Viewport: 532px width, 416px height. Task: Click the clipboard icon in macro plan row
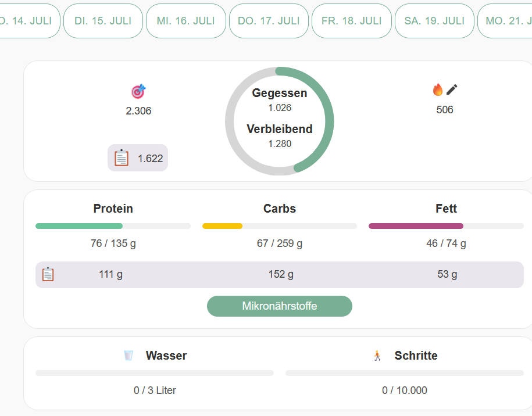click(x=48, y=274)
